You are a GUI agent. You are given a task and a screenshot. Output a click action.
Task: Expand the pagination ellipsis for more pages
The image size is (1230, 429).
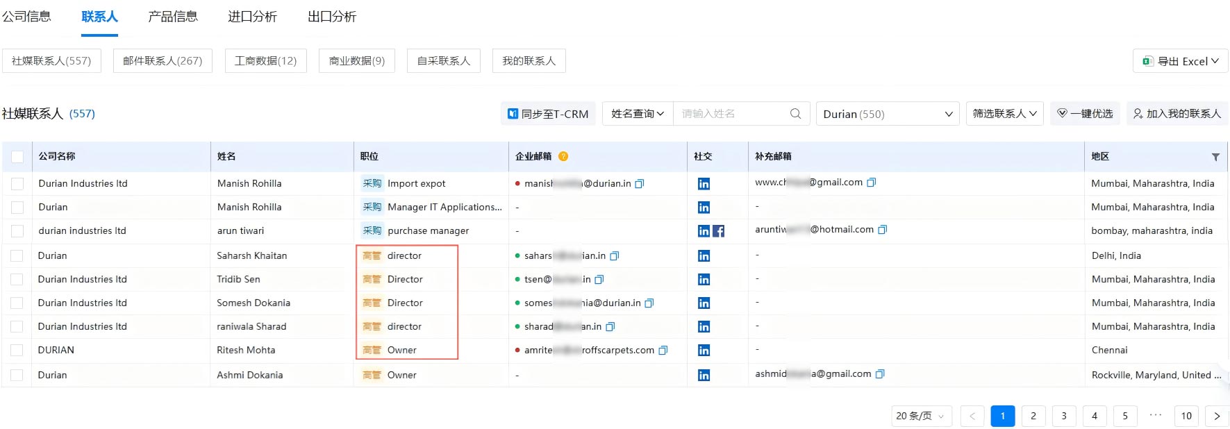[1156, 415]
